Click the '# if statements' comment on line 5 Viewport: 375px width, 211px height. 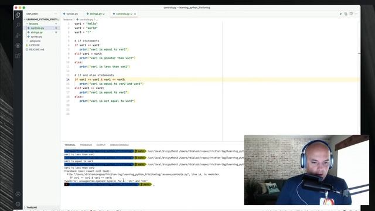[x=87, y=41]
